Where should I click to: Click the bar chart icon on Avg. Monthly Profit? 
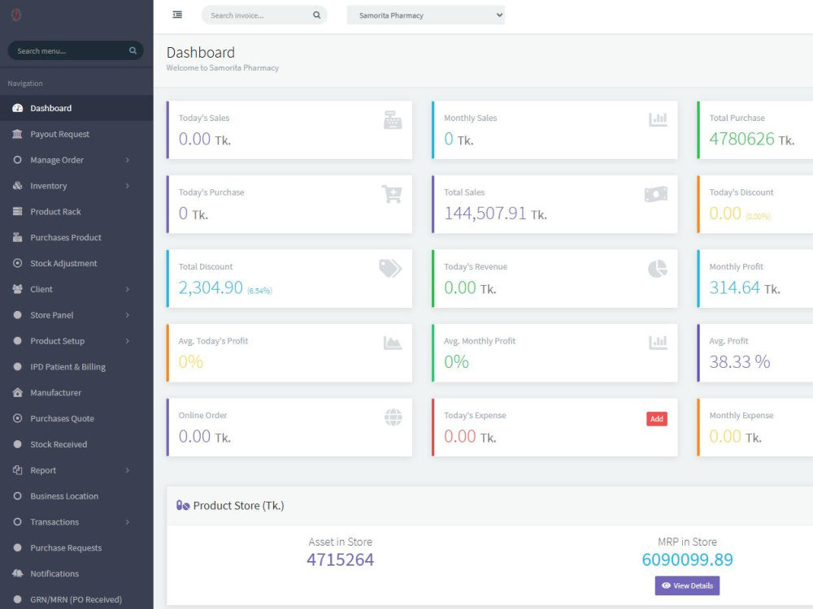(x=658, y=343)
